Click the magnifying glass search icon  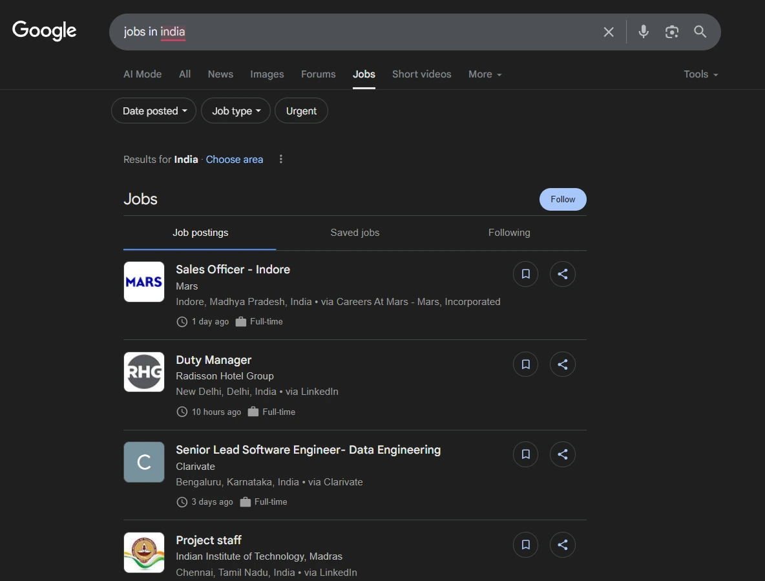pos(700,32)
